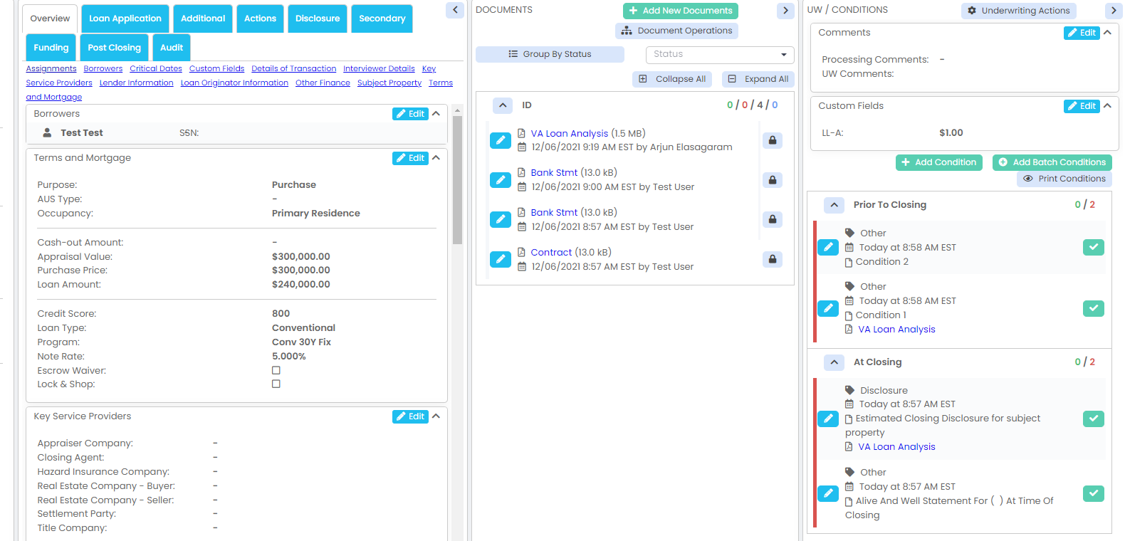Click Add New Documents button
1125x541 pixels.
(x=680, y=11)
